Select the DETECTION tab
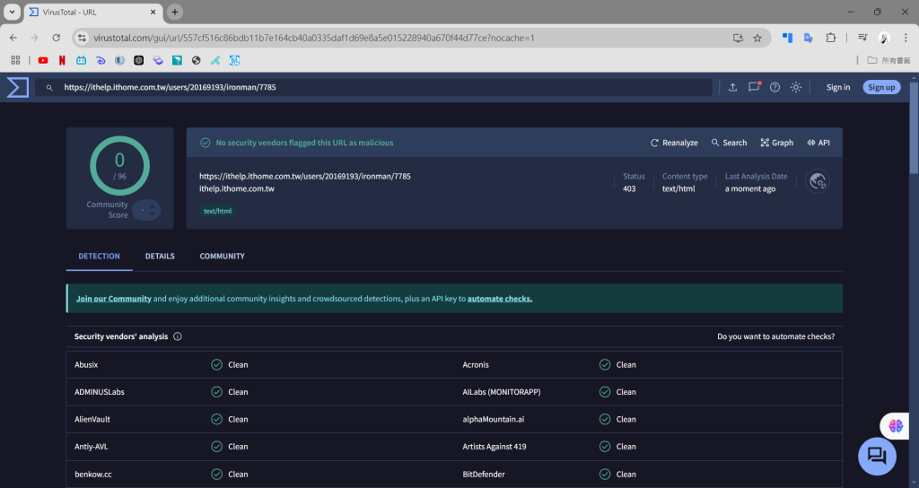Screen dimensions: 919x488 (99, 256)
